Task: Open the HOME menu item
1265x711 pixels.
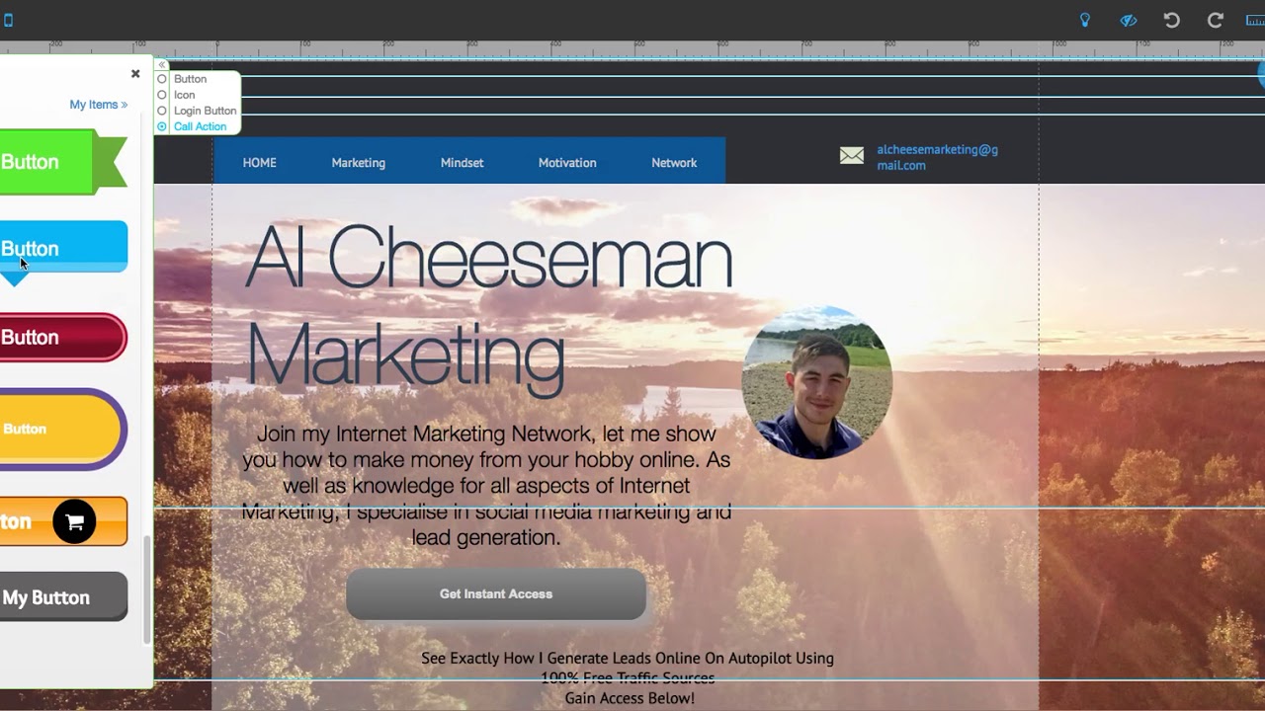Action: click(260, 163)
